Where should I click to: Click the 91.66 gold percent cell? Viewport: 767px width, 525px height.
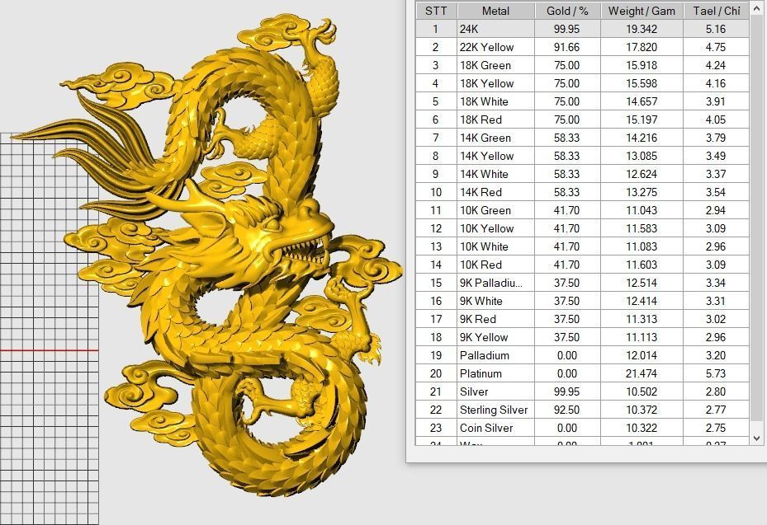point(567,47)
